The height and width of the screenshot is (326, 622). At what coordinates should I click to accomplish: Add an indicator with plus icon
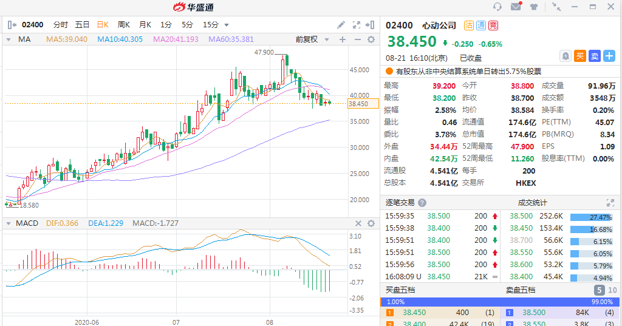pos(343,39)
